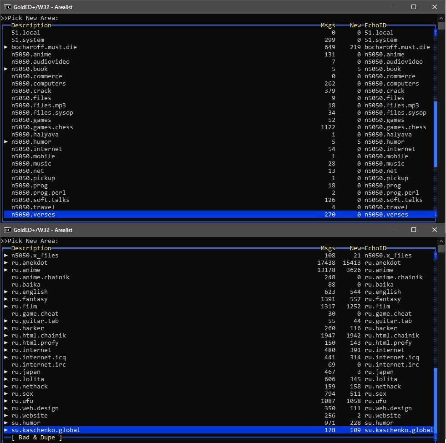Click the marker arrow beside ru.html.chainik
The width and height of the screenshot is (446, 443).
coord(5,336)
